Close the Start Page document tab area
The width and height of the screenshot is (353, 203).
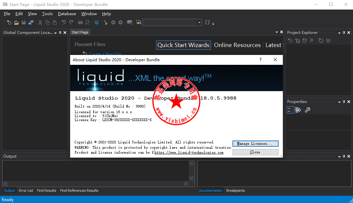282,32
